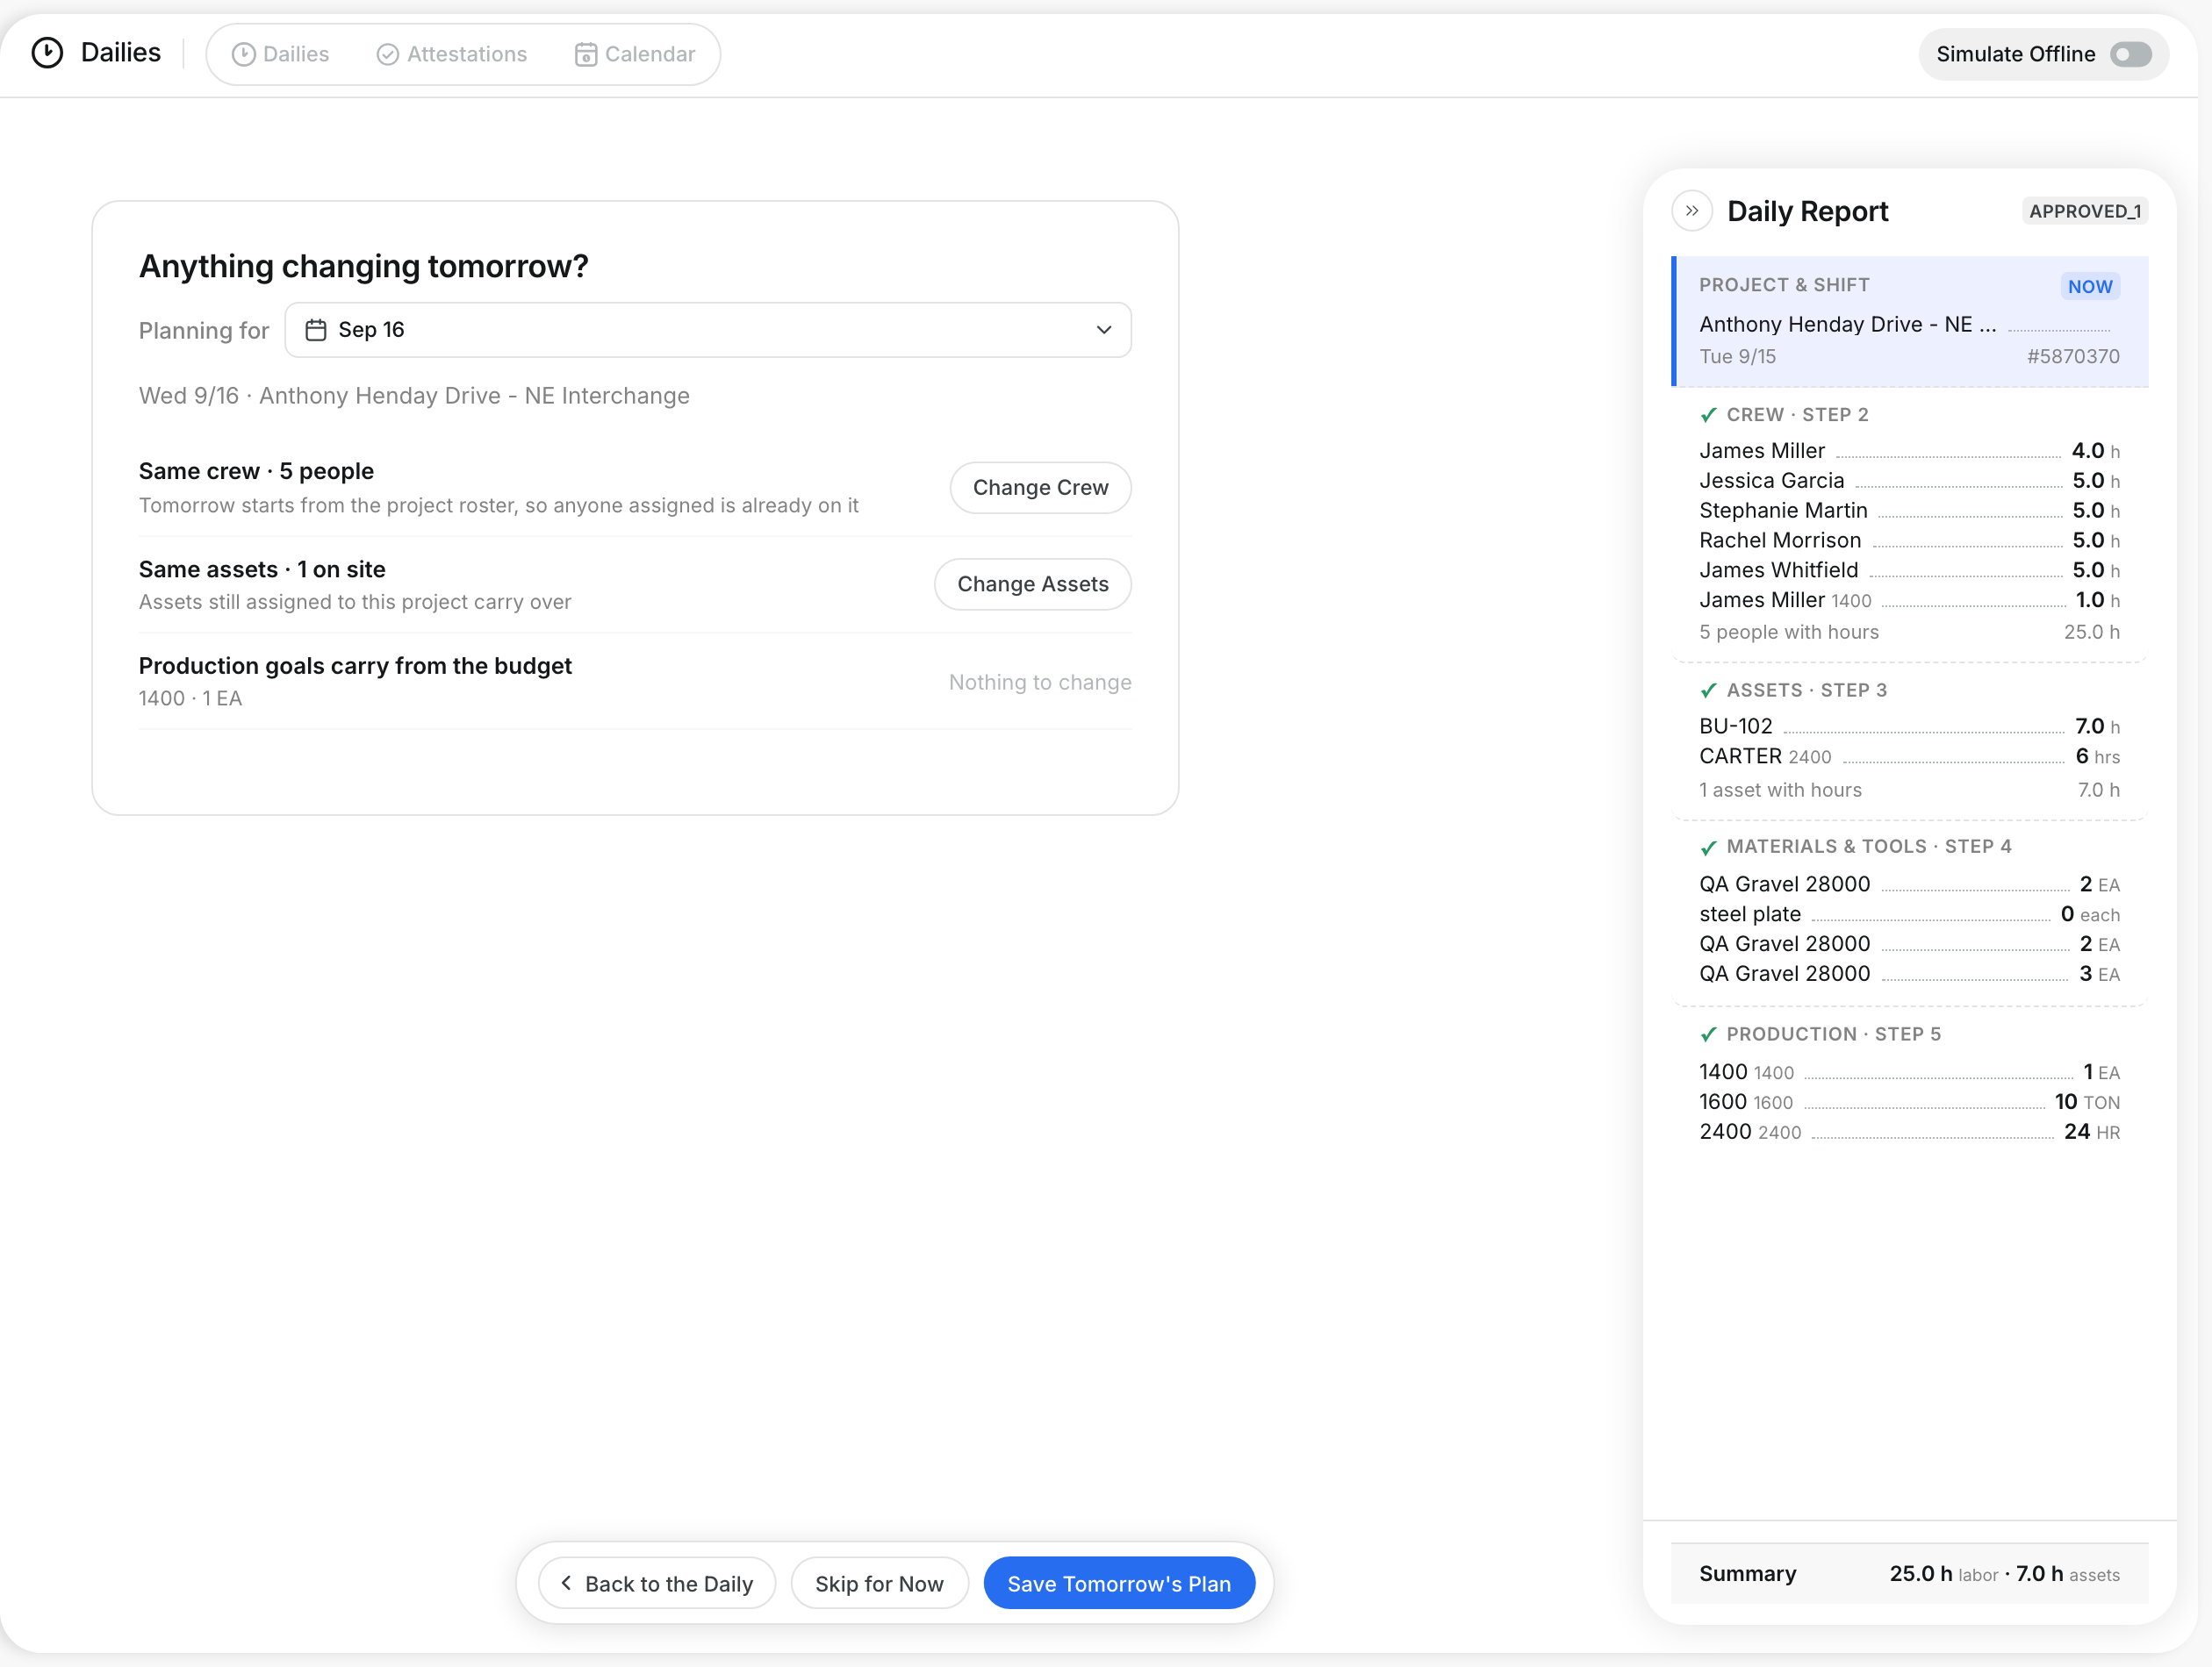Click project number #5870370
This screenshot has height=1667, width=2212.
pyautogui.click(x=2072, y=357)
